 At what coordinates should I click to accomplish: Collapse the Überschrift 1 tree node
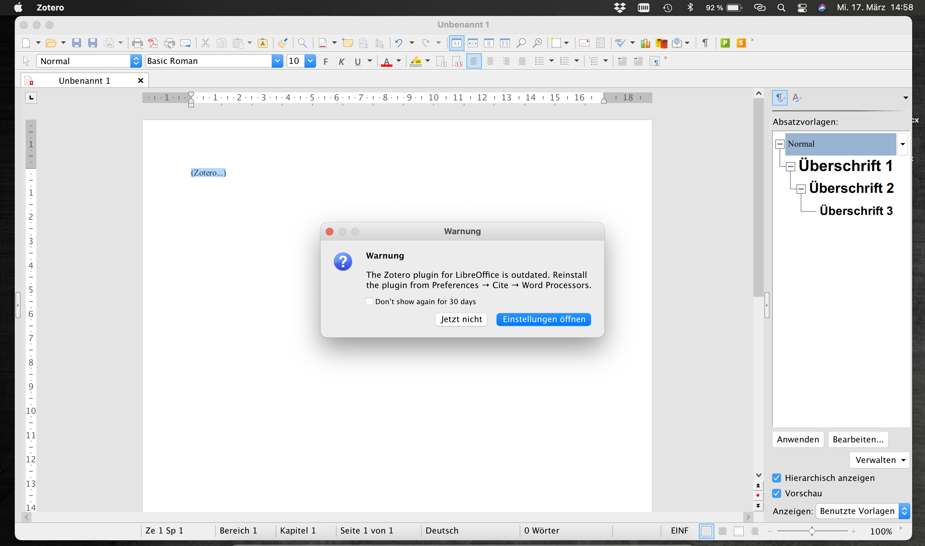(x=790, y=166)
